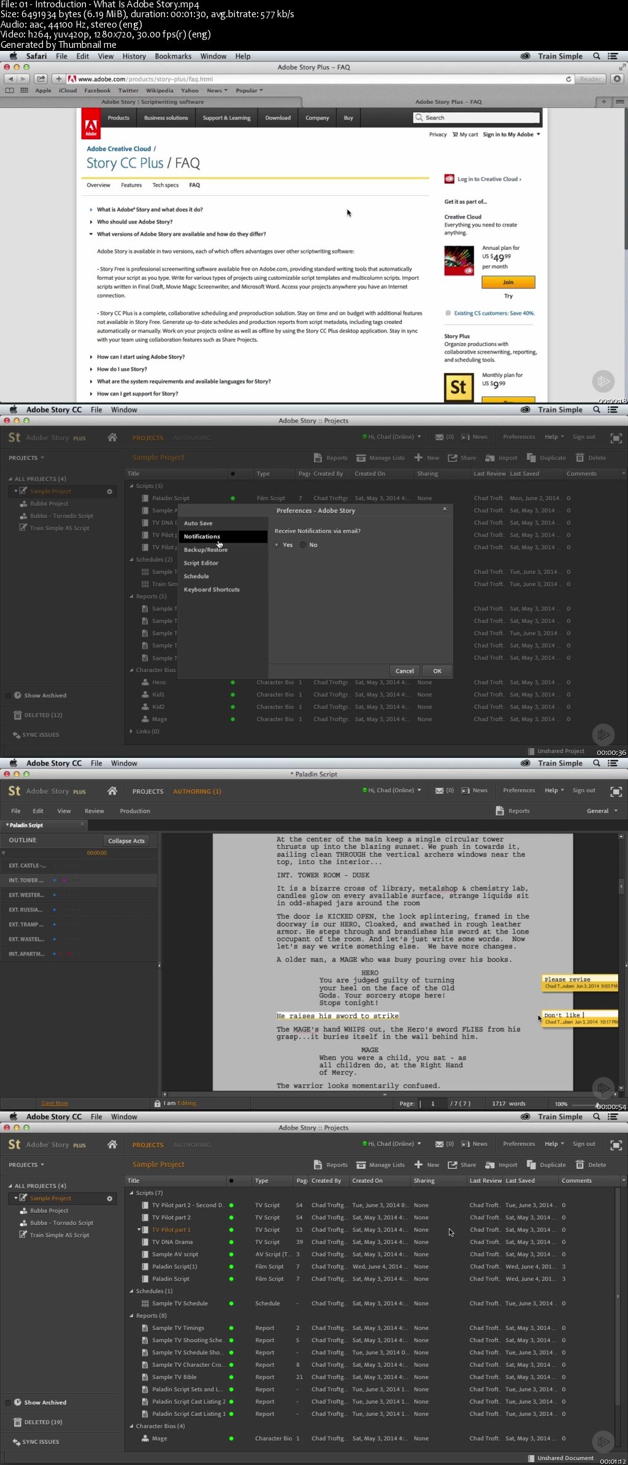Collapse the Schedules (1) group

[131, 1291]
